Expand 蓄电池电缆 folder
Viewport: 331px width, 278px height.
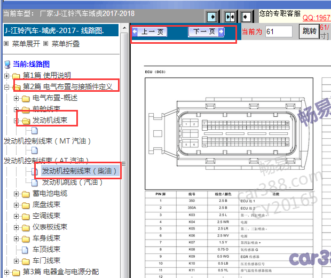point(16,194)
